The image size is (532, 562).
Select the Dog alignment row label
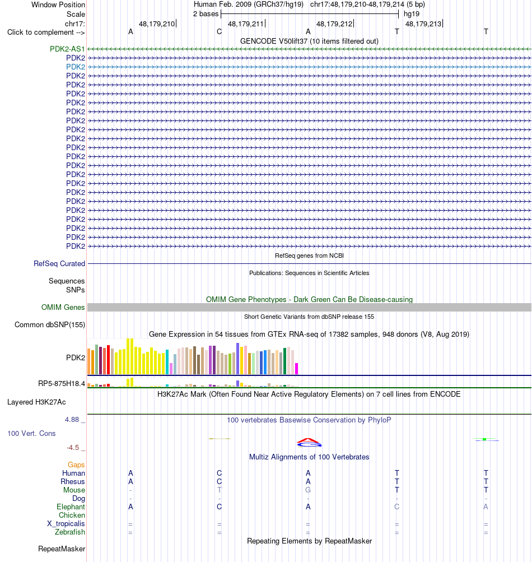click(78, 499)
